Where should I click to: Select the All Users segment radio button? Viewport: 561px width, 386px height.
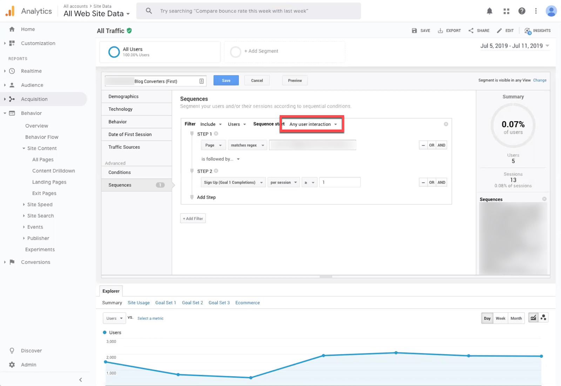[114, 52]
